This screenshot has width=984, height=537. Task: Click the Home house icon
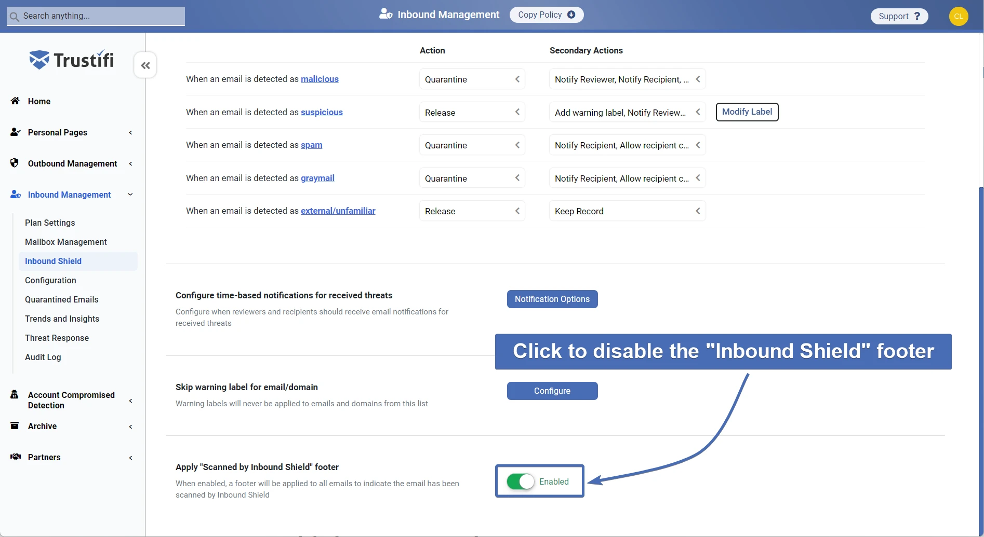tap(15, 101)
